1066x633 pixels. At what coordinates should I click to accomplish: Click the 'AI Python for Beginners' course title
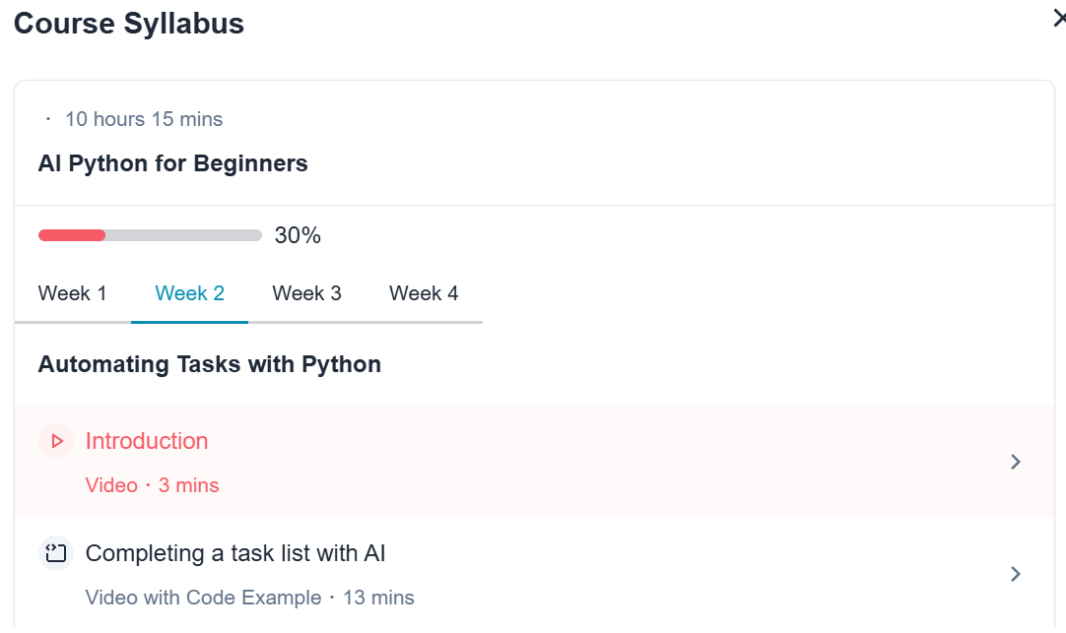pos(172,163)
